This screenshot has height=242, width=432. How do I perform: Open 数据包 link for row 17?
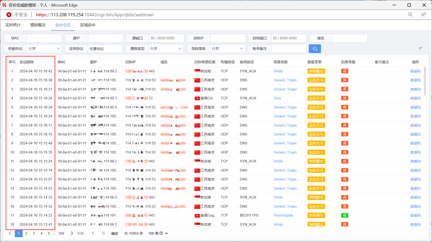pyautogui.click(x=416, y=215)
